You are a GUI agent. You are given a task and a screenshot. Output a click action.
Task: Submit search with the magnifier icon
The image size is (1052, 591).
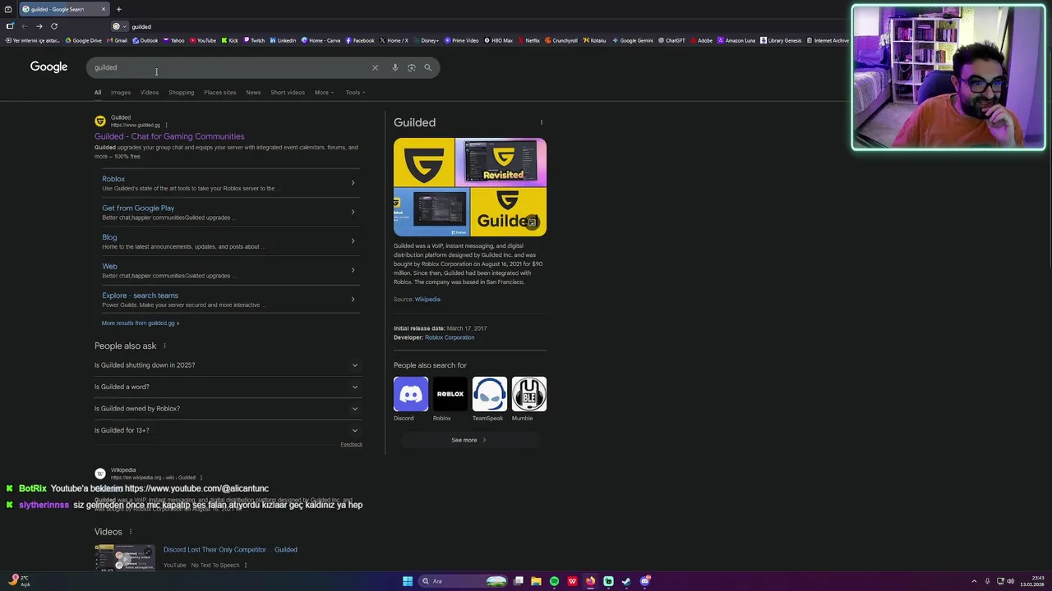(x=428, y=67)
